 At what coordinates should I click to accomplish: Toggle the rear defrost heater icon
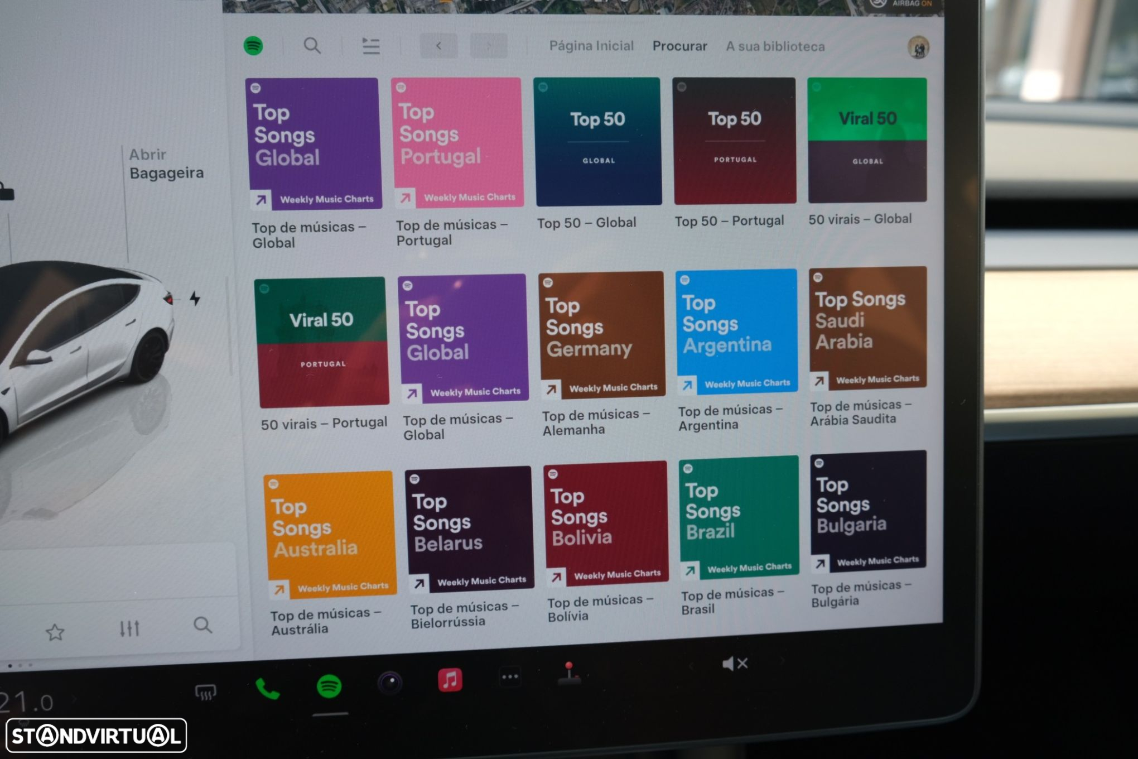pyautogui.click(x=205, y=693)
